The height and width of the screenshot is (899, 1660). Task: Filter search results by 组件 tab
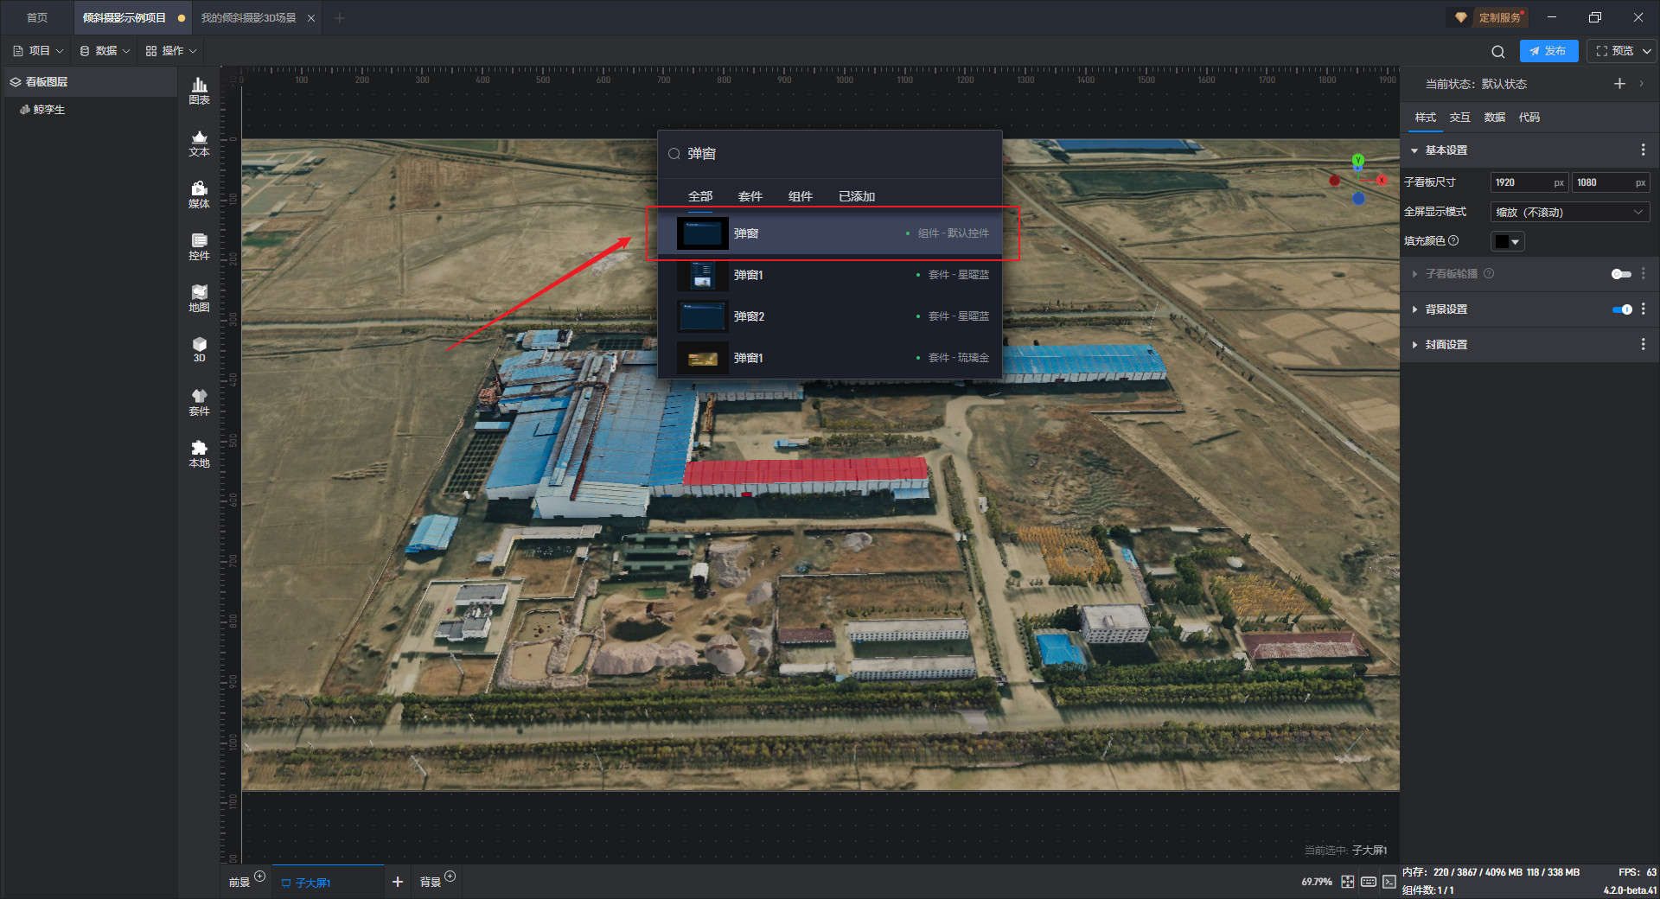coord(800,196)
